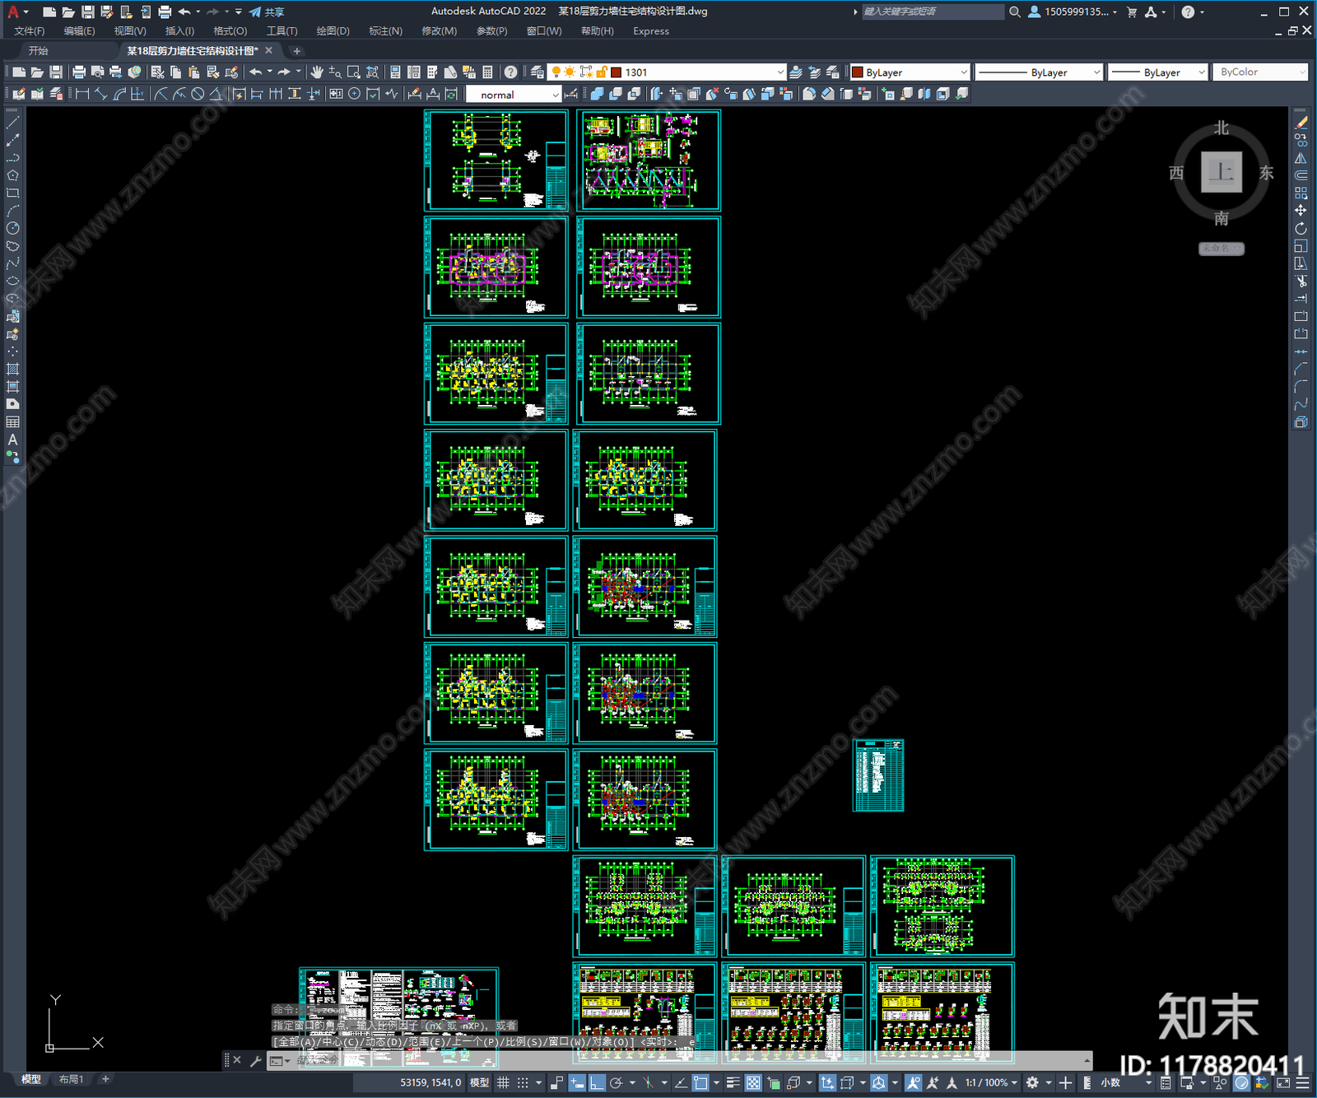Click the keyword search input field

pyautogui.click(x=933, y=12)
